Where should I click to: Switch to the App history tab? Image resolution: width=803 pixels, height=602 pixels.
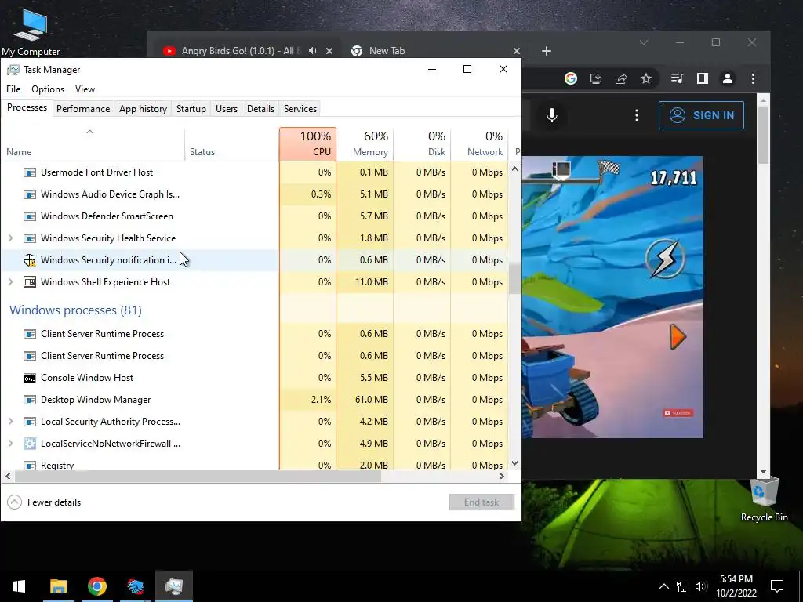click(x=143, y=108)
